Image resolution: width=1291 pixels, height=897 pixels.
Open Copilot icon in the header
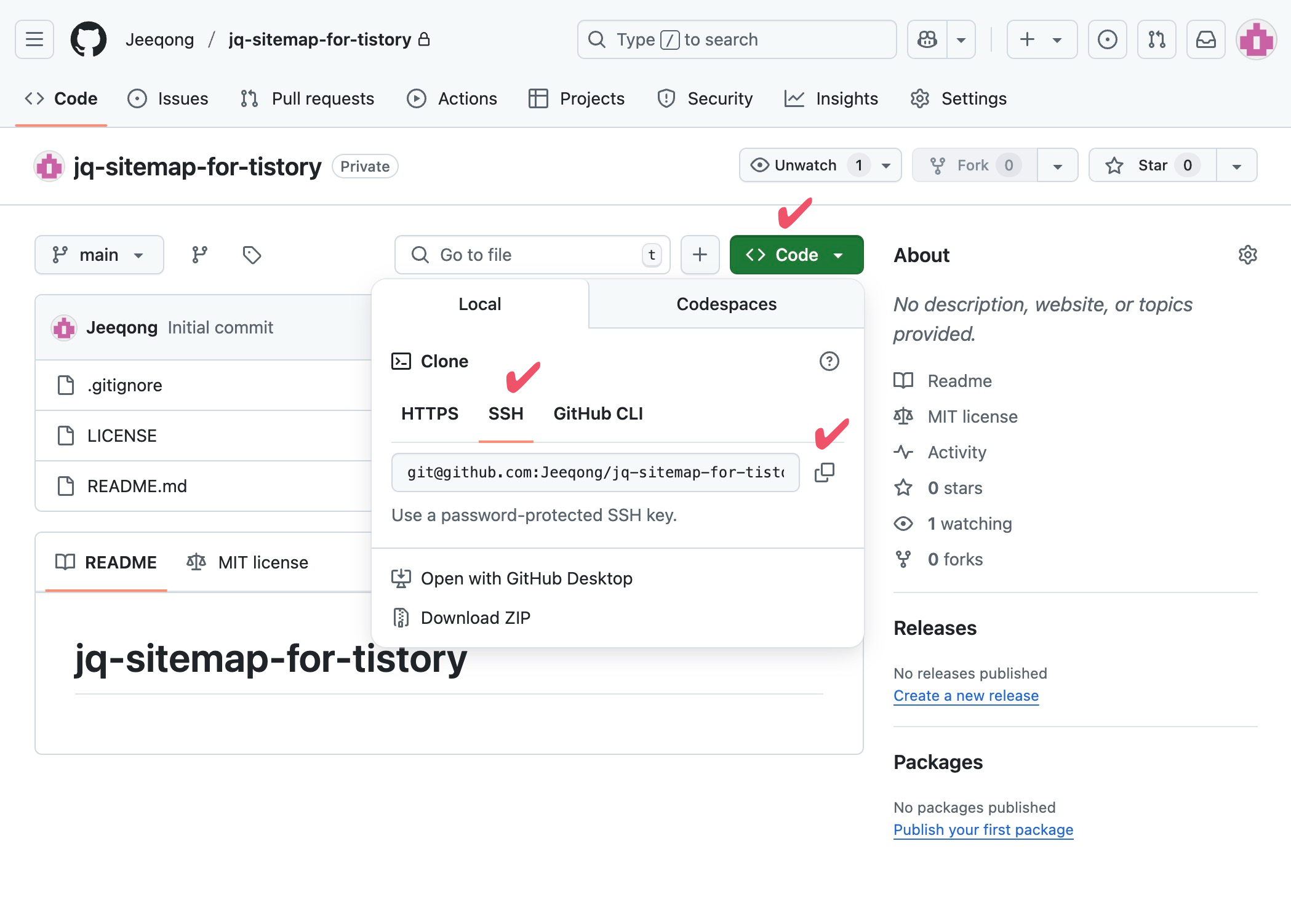point(927,39)
